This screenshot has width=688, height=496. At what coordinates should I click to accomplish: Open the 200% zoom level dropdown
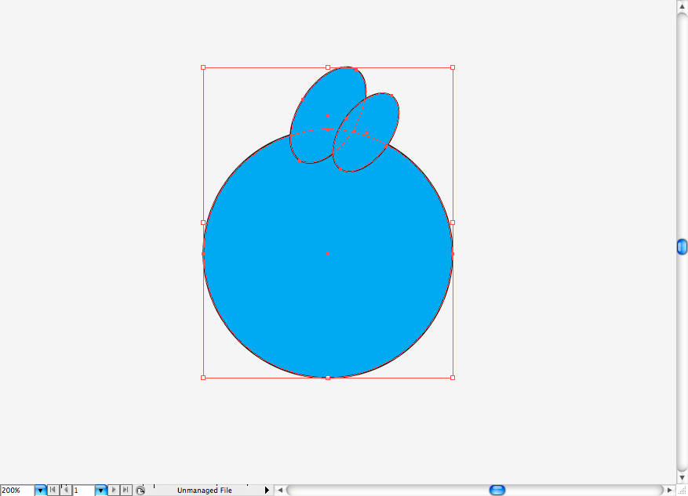tap(40, 491)
